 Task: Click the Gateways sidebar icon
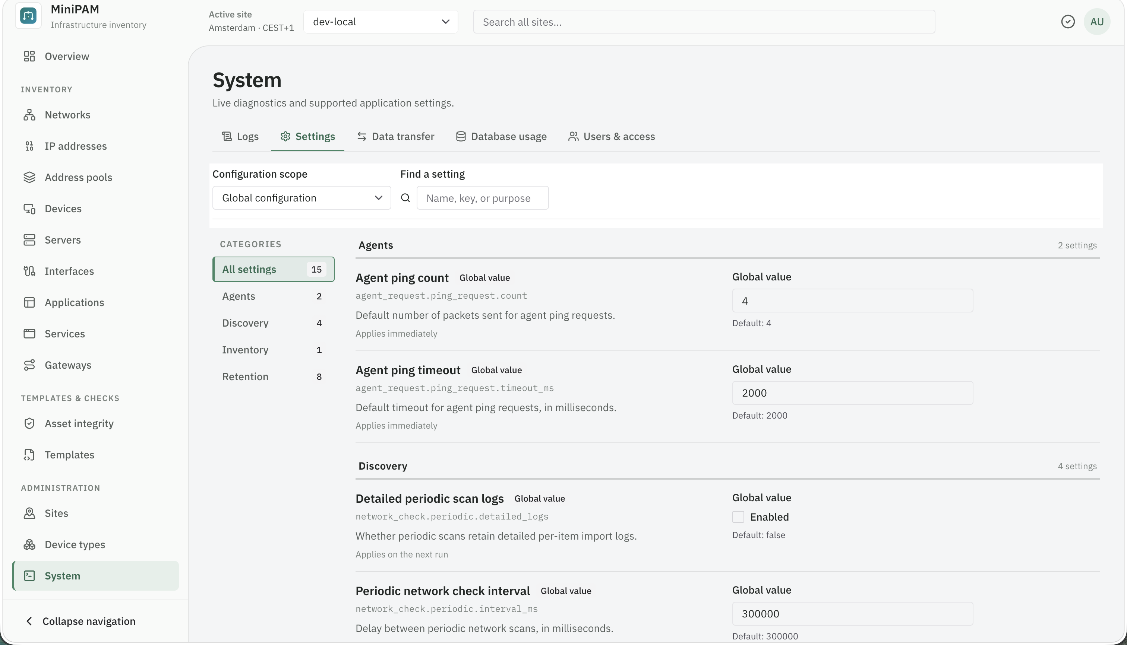click(29, 365)
